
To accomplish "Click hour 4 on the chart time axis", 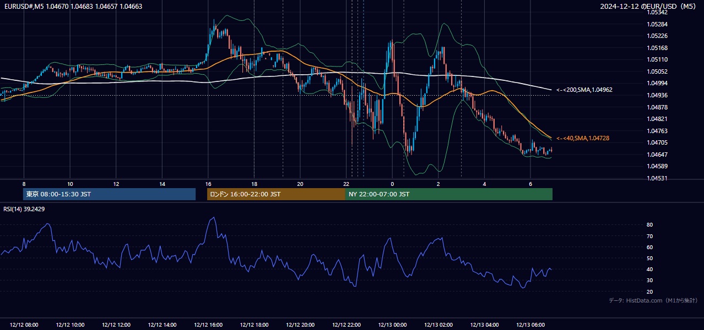I will (484, 184).
